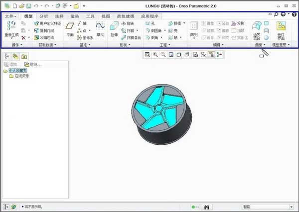299x212 pixels.
Task: Select the 在线资源 folder in the tree
Action: click(22, 76)
